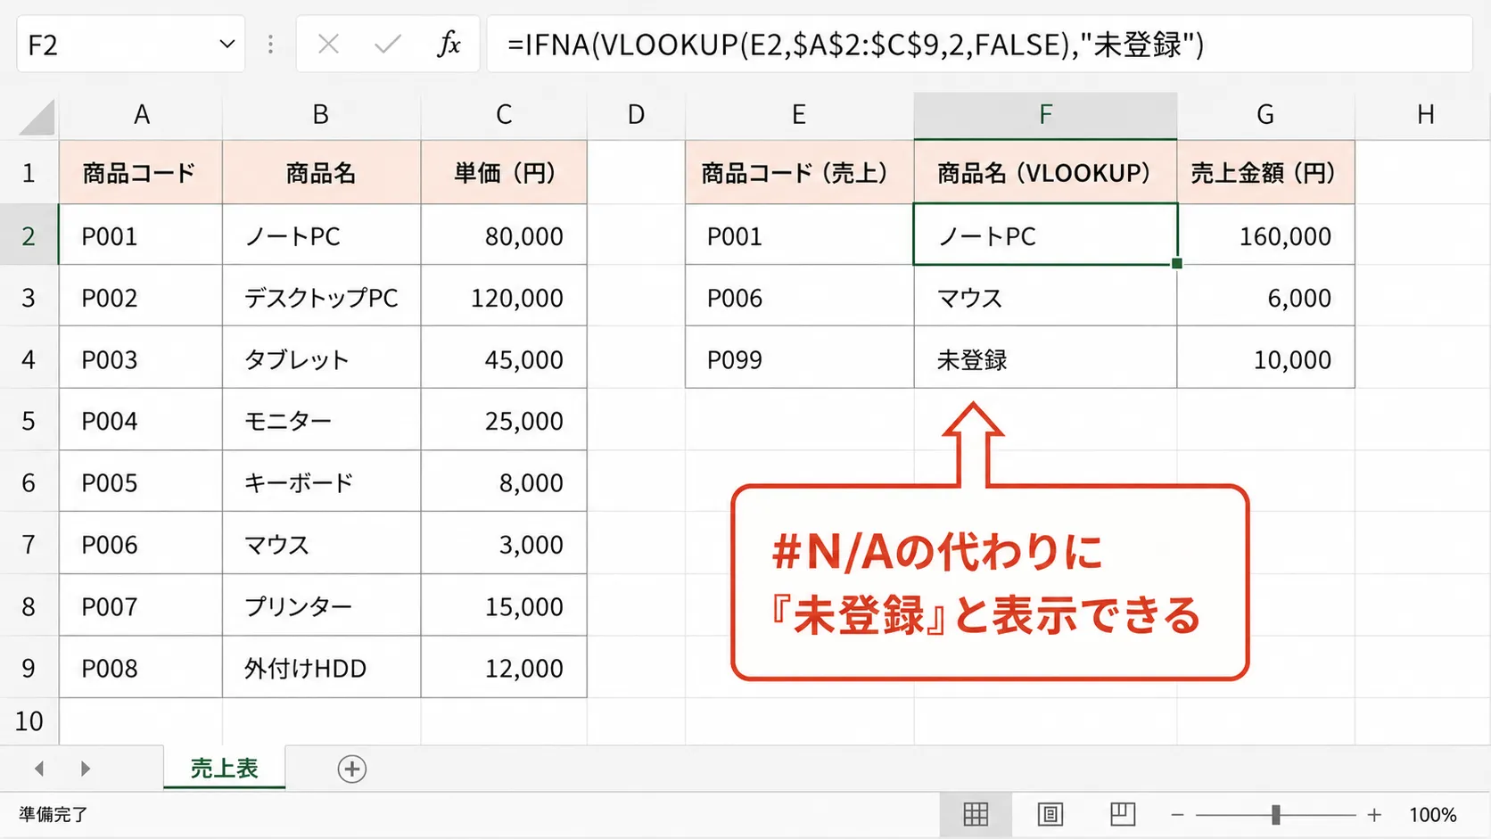Screen dimensions: 1491x839
Task: Select the 売上表 sheet tab
Action: tap(224, 768)
